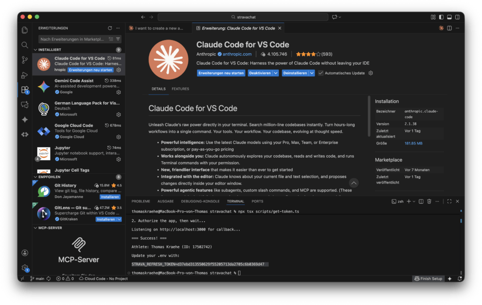Switch to PROBLEME panel tab
Image resolution: width=482 pixels, height=305 pixels.
click(141, 201)
